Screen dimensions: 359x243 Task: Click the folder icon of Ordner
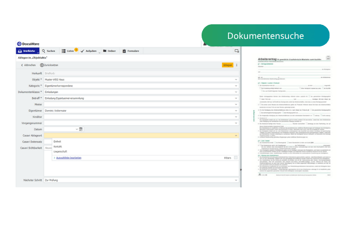[105, 51]
